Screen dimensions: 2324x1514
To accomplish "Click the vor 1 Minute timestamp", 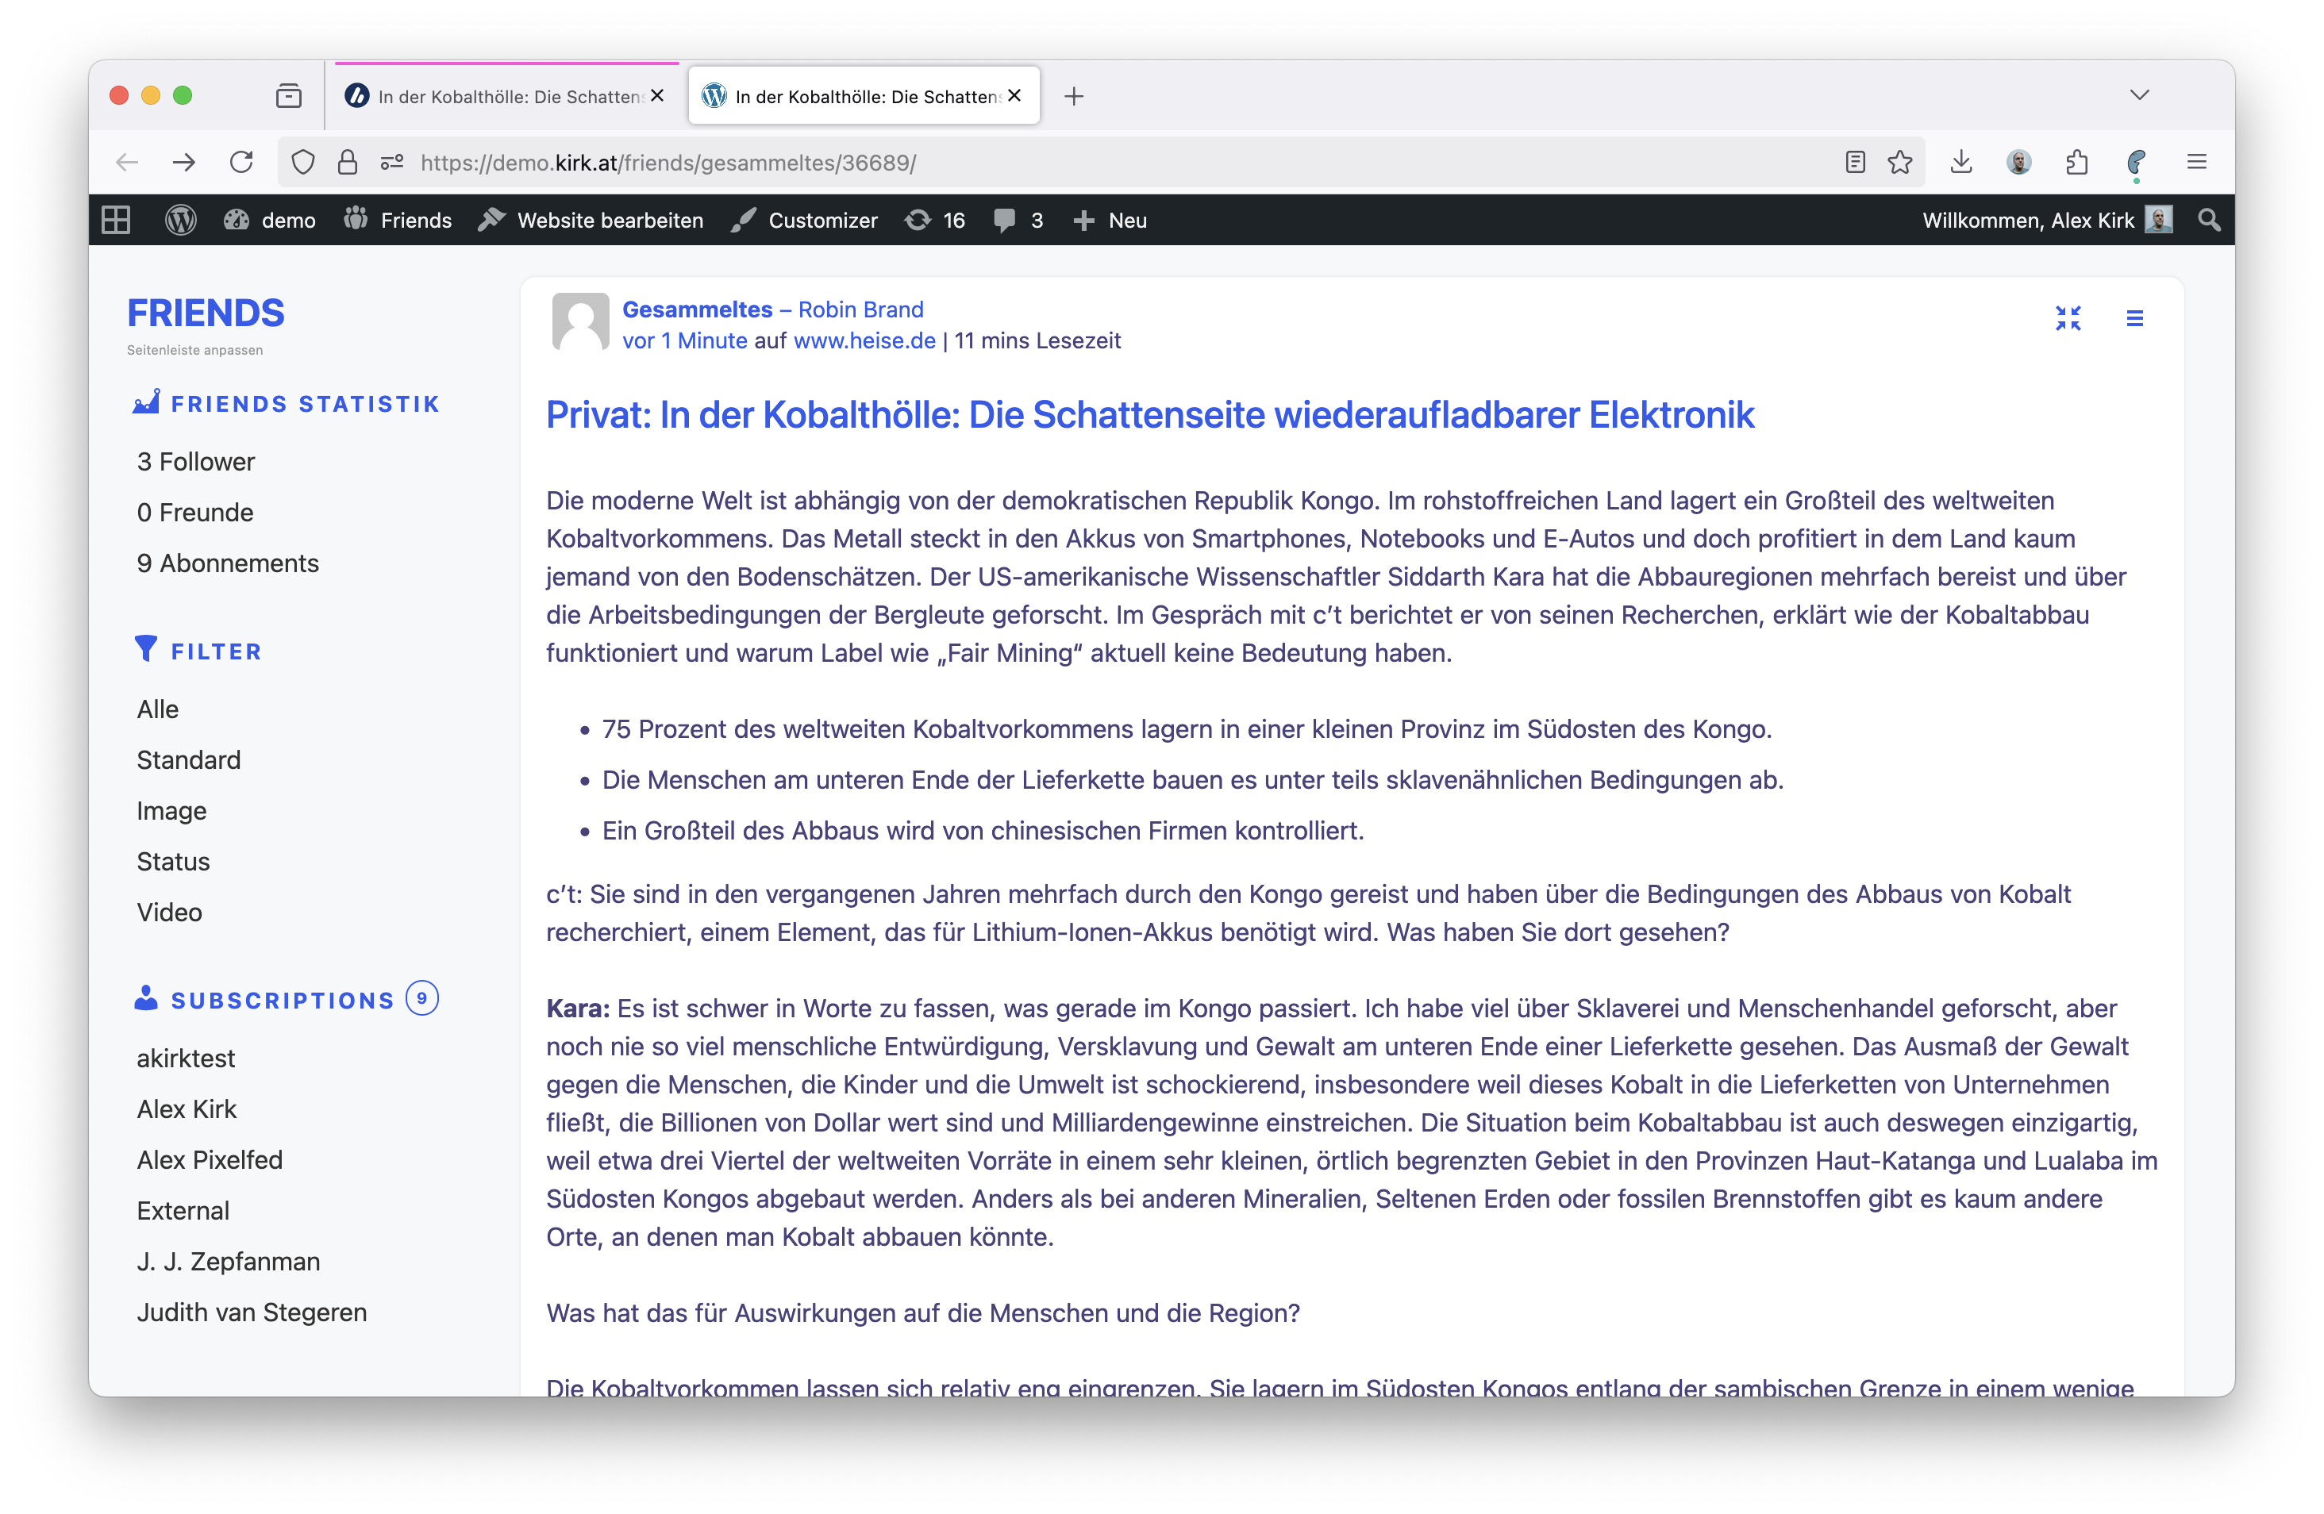I will tap(684, 340).
